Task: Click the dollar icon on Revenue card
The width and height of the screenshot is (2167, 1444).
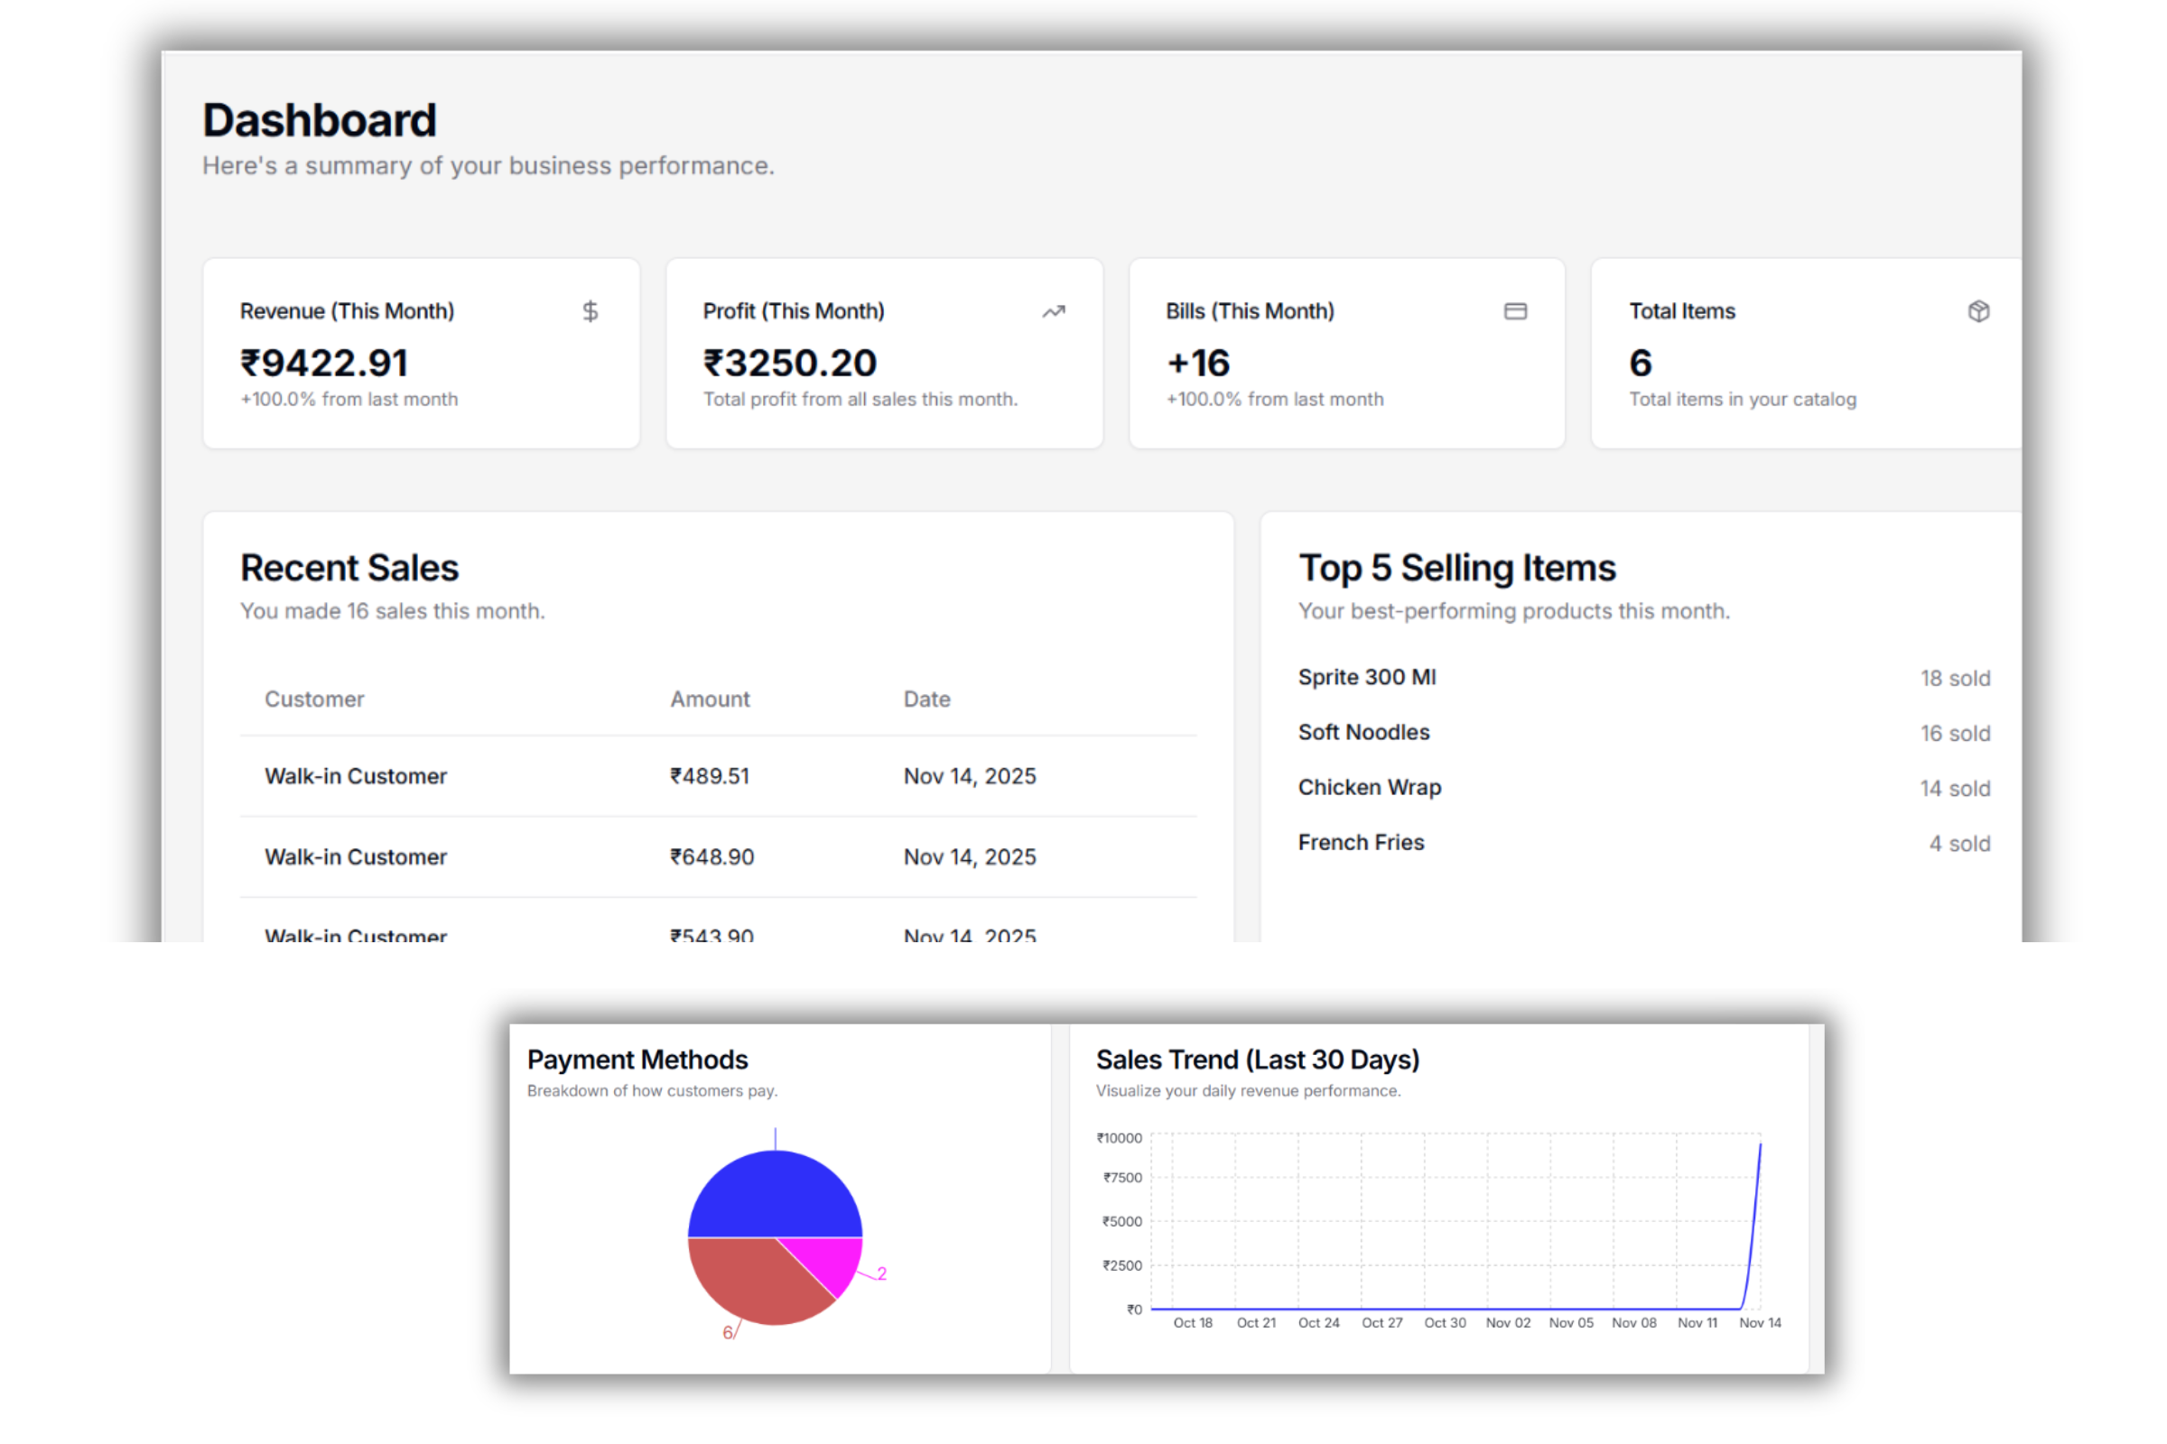Action: click(x=591, y=311)
